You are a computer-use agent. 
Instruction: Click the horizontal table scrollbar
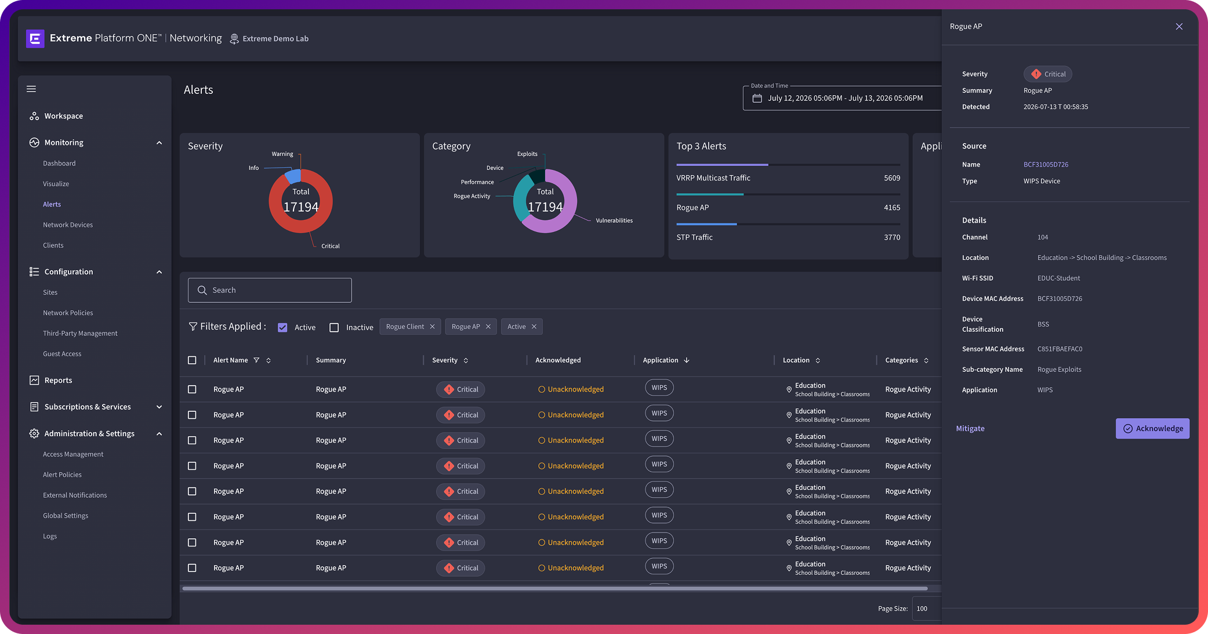point(555,588)
